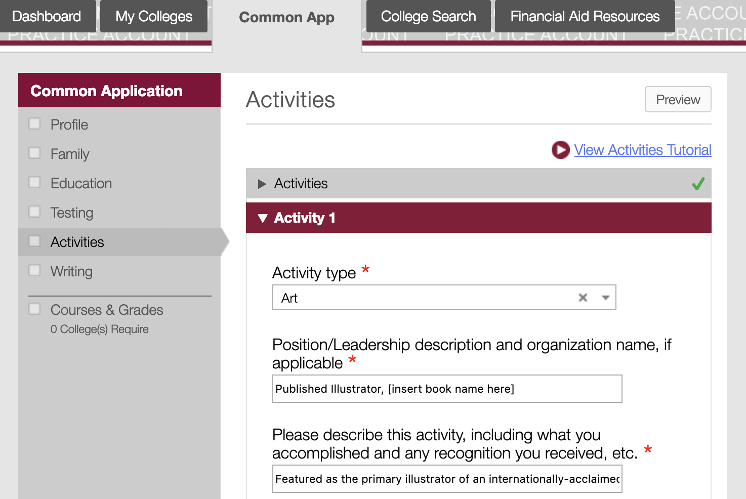Open Financial Aid Resources tab
746x499 pixels.
(585, 16)
